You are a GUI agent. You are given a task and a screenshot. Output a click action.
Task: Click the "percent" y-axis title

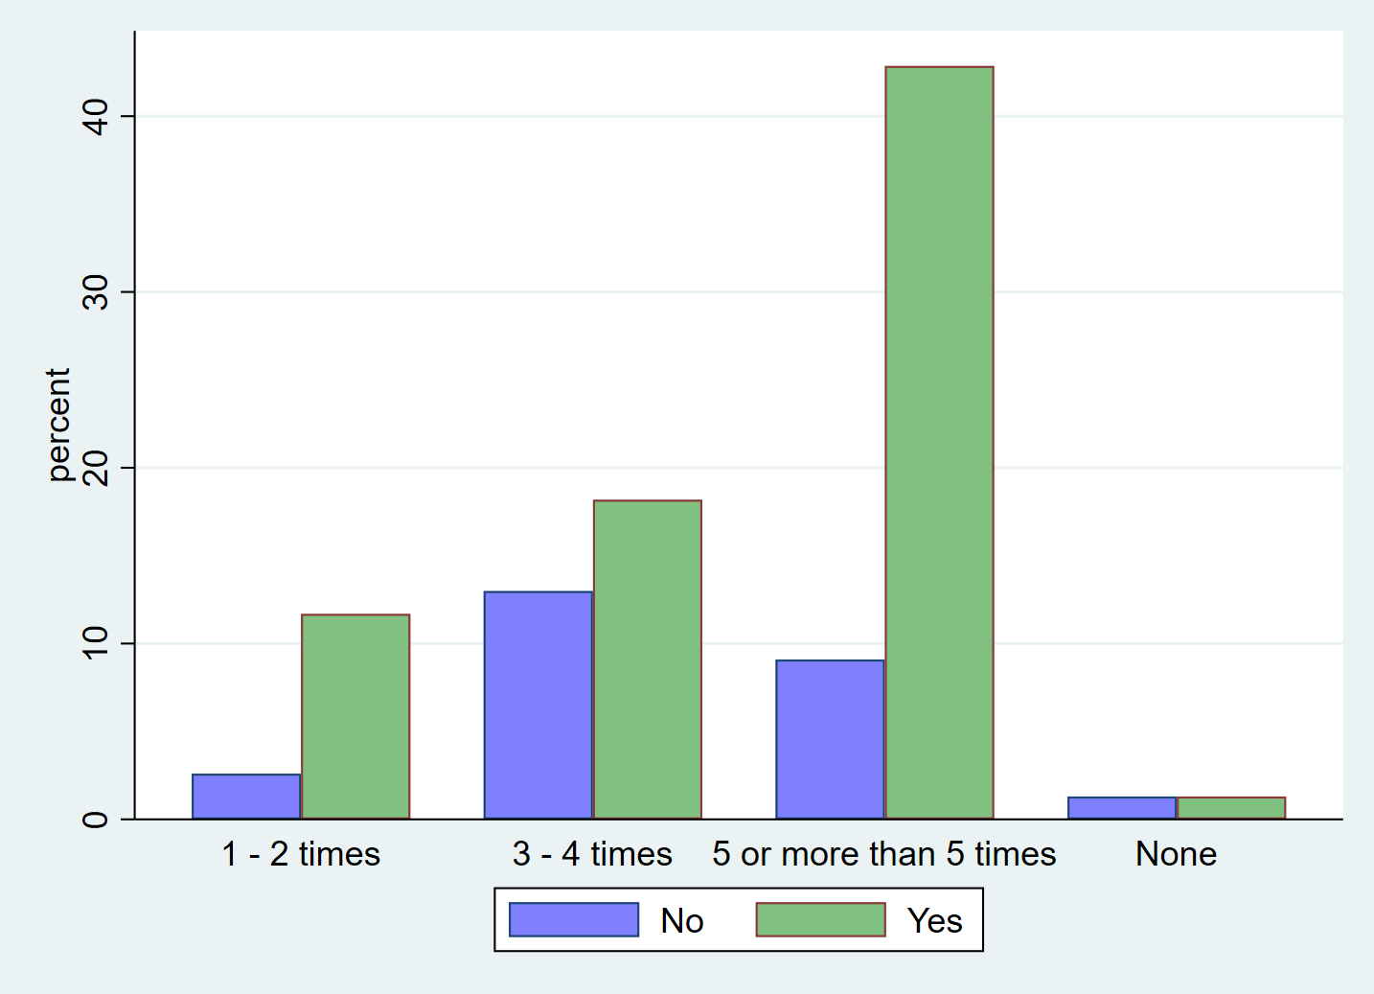pos(58,425)
